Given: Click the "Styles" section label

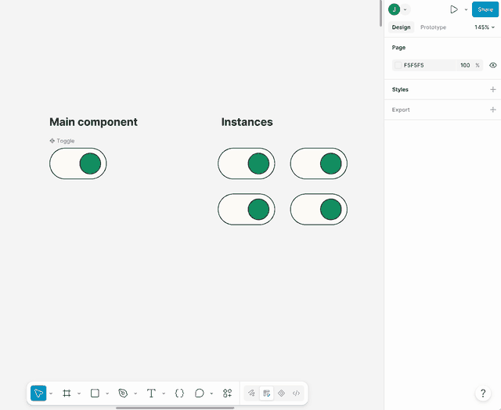Looking at the screenshot, I should (x=400, y=89).
